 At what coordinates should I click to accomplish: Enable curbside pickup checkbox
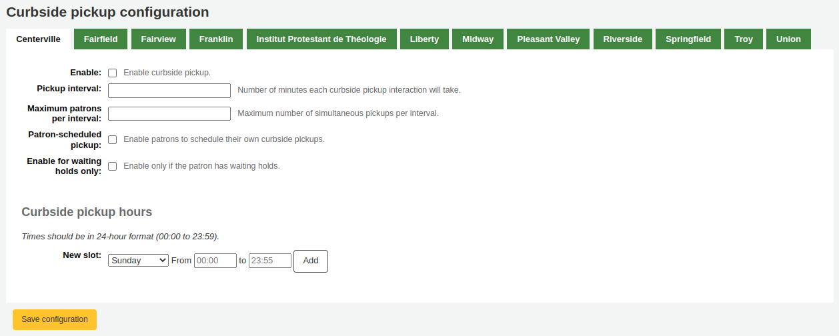tap(113, 73)
